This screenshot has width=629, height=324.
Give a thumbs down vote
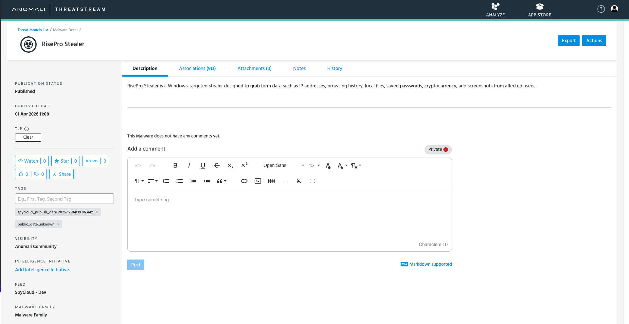click(x=39, y=174)
